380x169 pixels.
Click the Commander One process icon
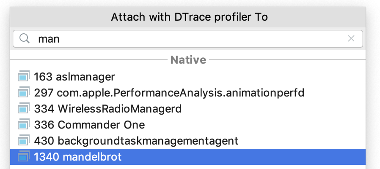23,125
